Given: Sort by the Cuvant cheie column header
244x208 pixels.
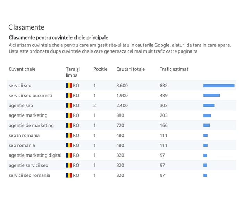Looking at the screenshot, I should tap(22, 69).
